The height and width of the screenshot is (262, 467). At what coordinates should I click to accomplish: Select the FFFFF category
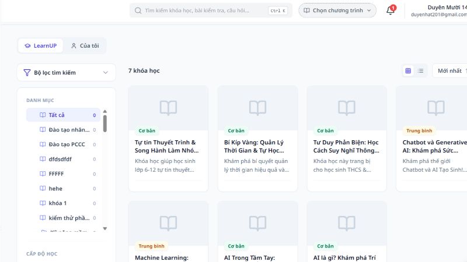coord(63,174)
